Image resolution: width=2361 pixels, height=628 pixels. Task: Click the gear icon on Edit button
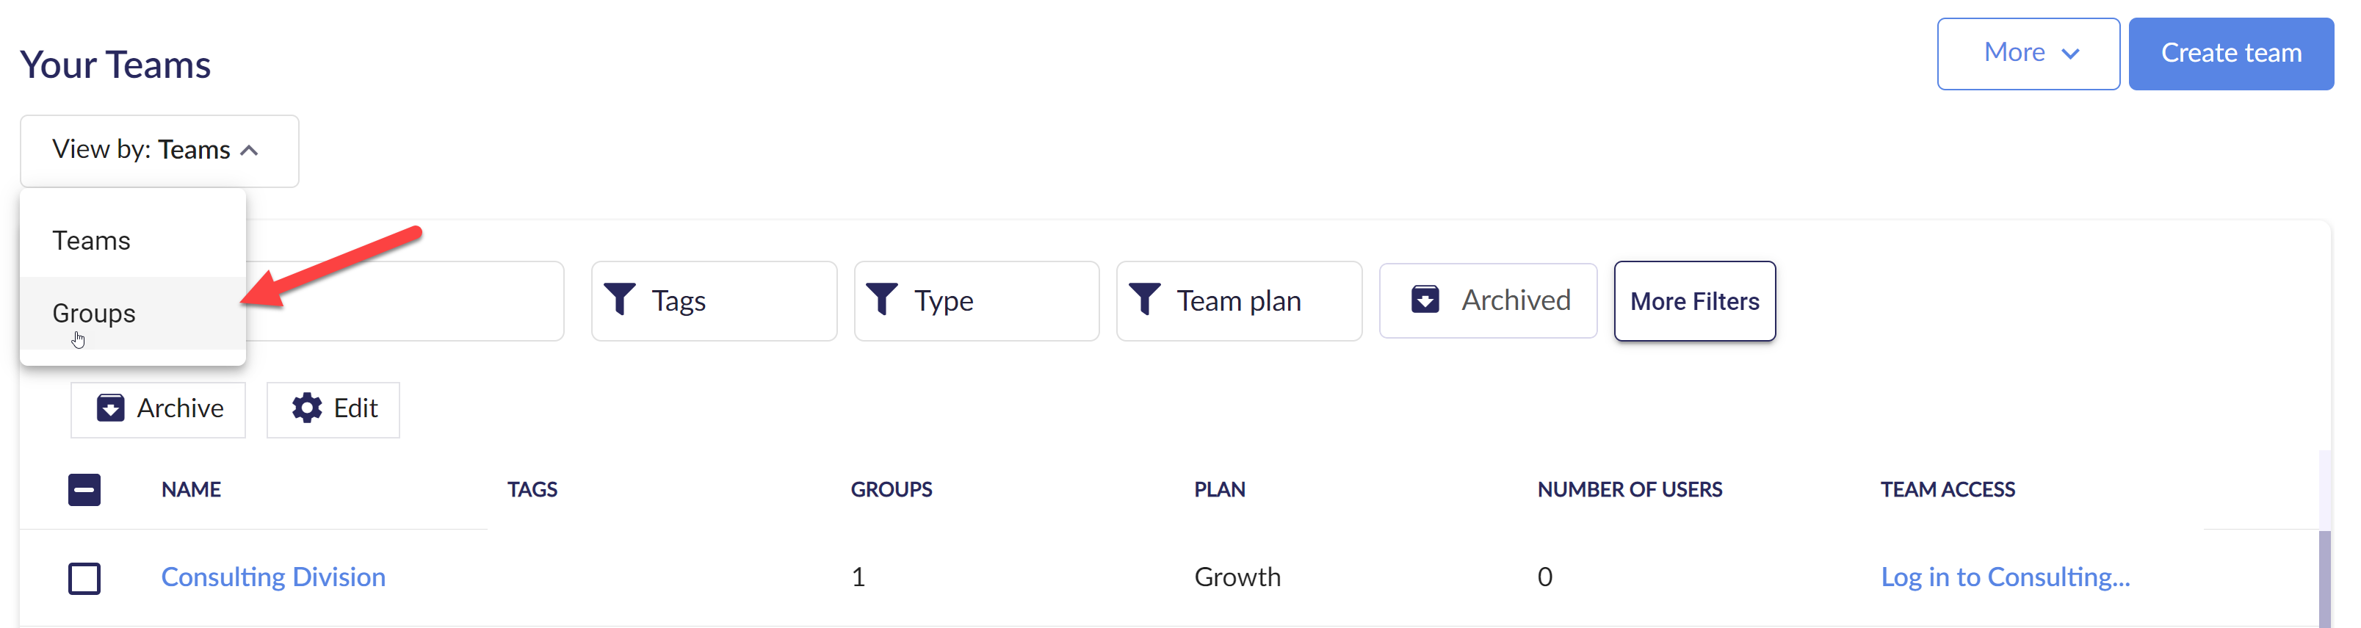point(307,408)
